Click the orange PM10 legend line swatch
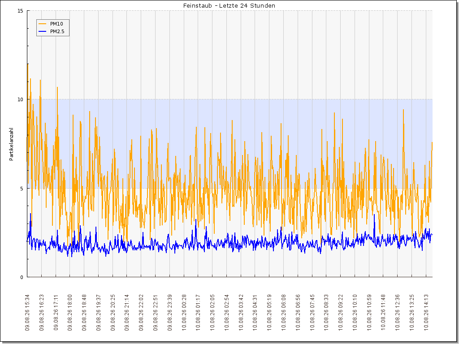Image resolution: width=459 pixels, height=344 pixels. 43,24
